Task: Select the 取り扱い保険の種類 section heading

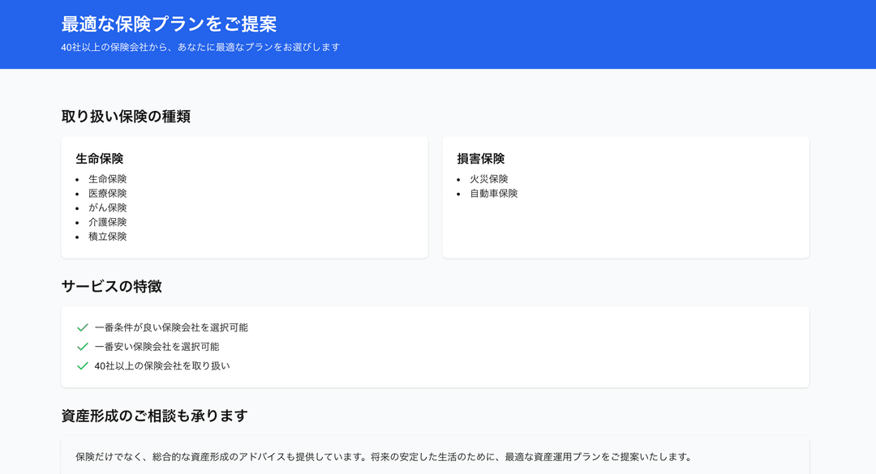Action: point(126,117)
